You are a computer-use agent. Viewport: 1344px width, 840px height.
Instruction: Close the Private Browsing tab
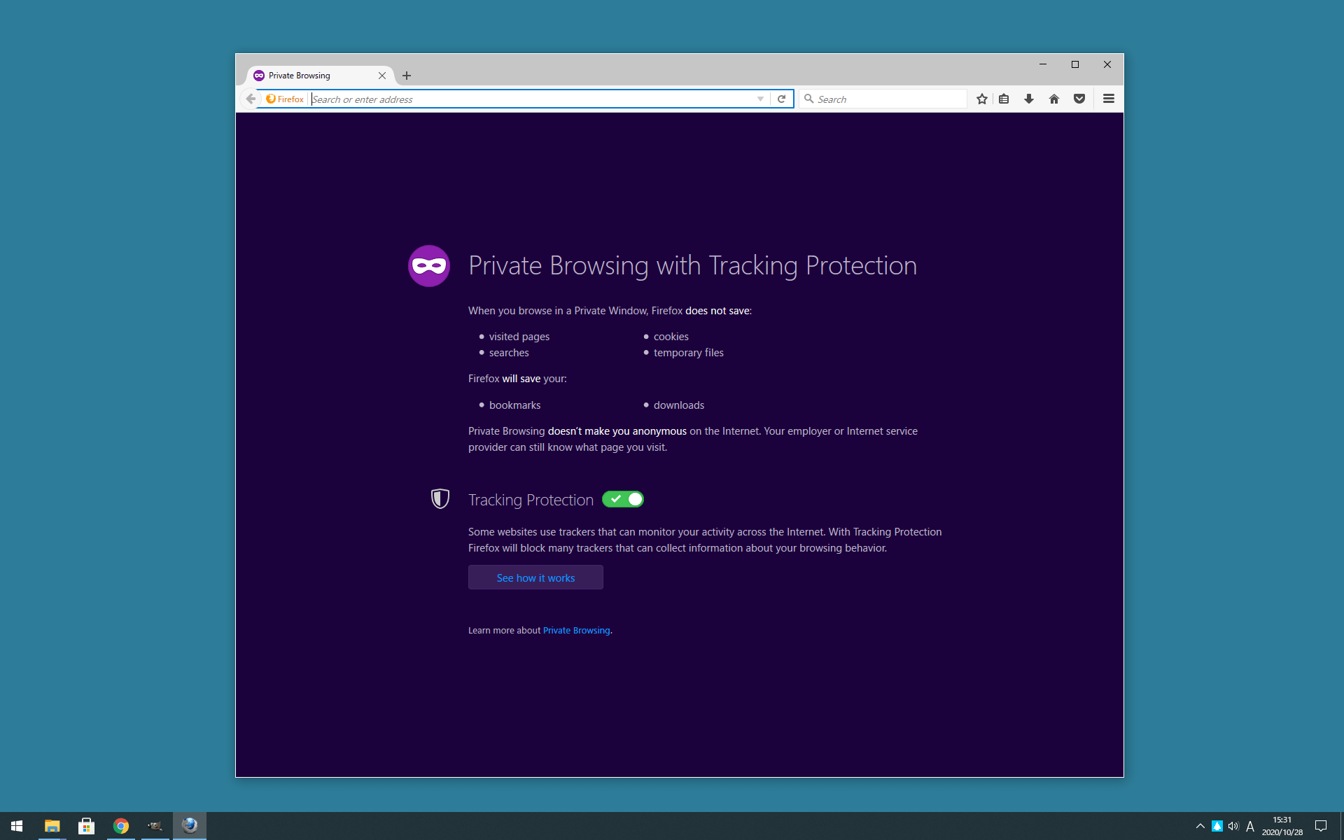[x=382, y=76]
